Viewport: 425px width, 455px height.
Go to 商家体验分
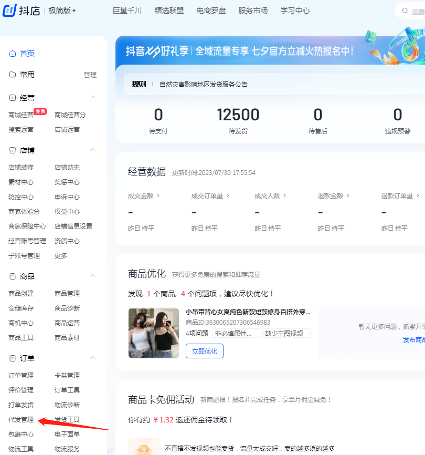24,212
